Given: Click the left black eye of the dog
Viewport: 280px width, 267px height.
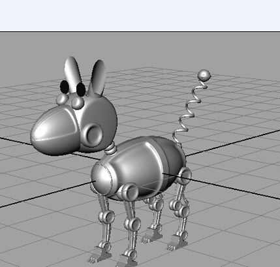Looking at the screenshot, I should (x=64, y=87).
